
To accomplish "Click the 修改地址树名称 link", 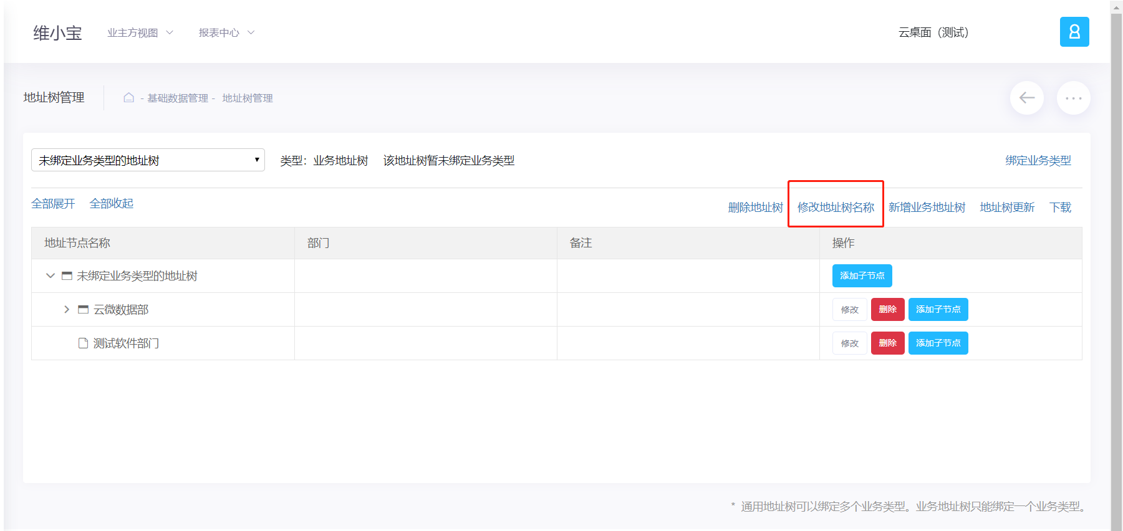I will [x=836, y=207].
